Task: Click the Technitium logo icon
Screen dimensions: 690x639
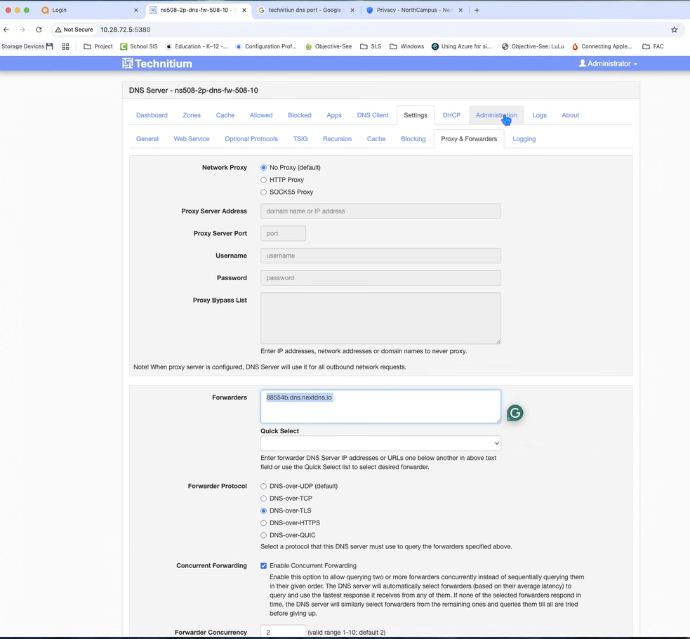Action: (127, 63)
